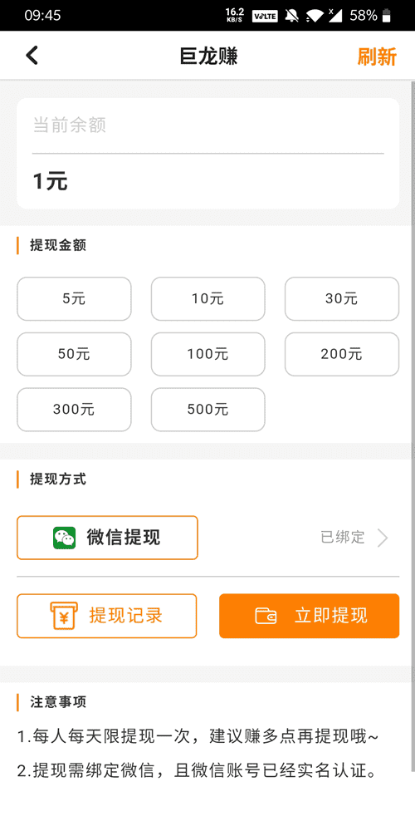This screenshot has width=415, height=821.
Task: Tap the back arrow icon
Action: 32,56
